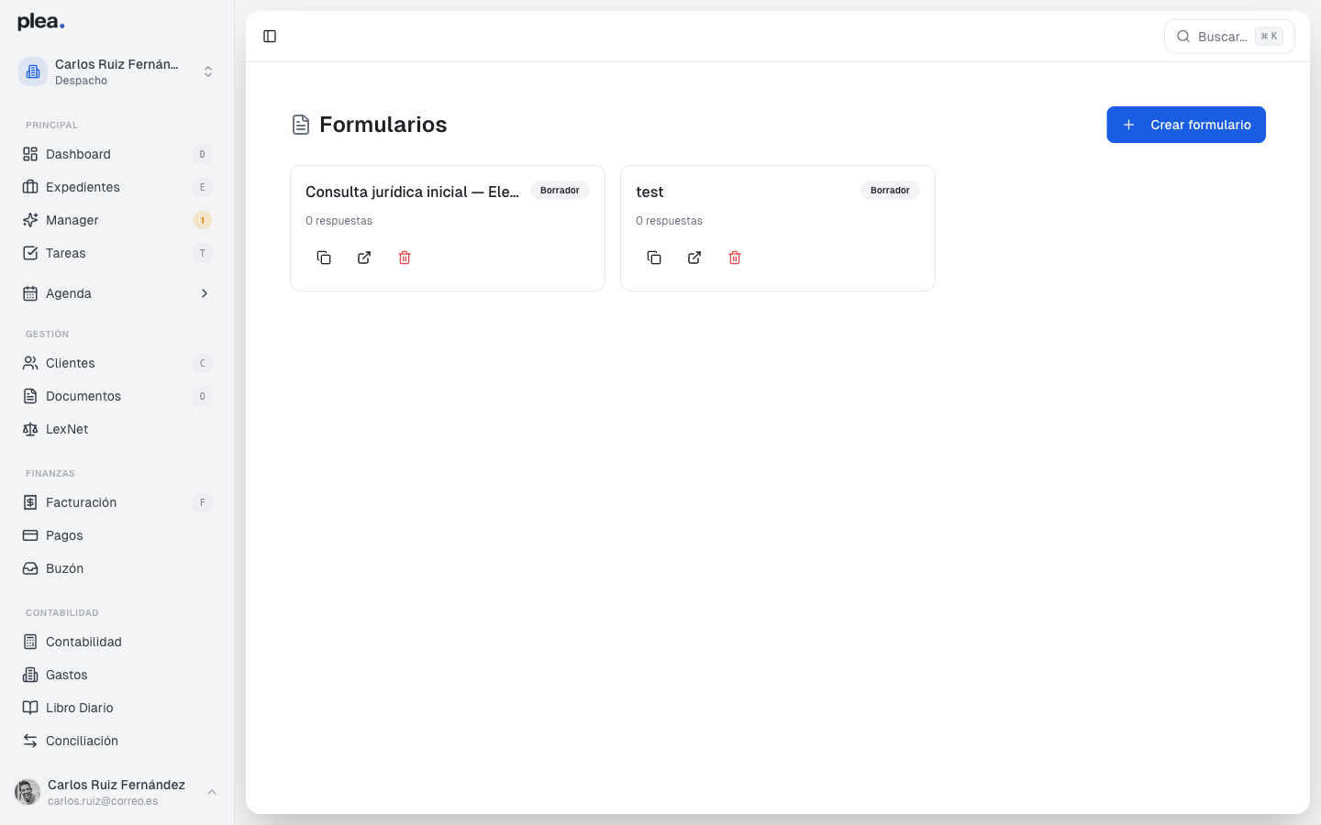Click '0 respuestas' under test form

pyautogui.click(x=669, y=221)
